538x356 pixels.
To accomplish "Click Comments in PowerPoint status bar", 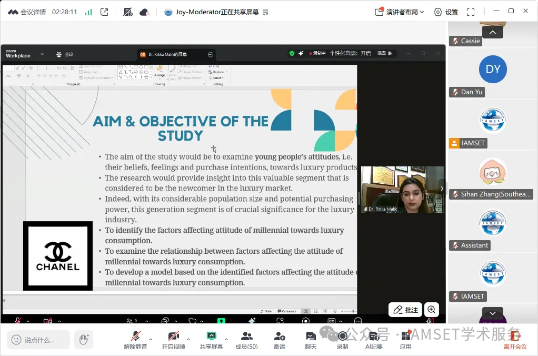I will tap(287, 311).
